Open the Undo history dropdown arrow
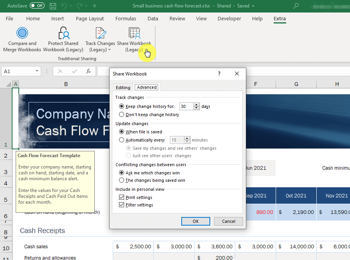The width and height of the screenshot is (350, 260). click(70, 6)
